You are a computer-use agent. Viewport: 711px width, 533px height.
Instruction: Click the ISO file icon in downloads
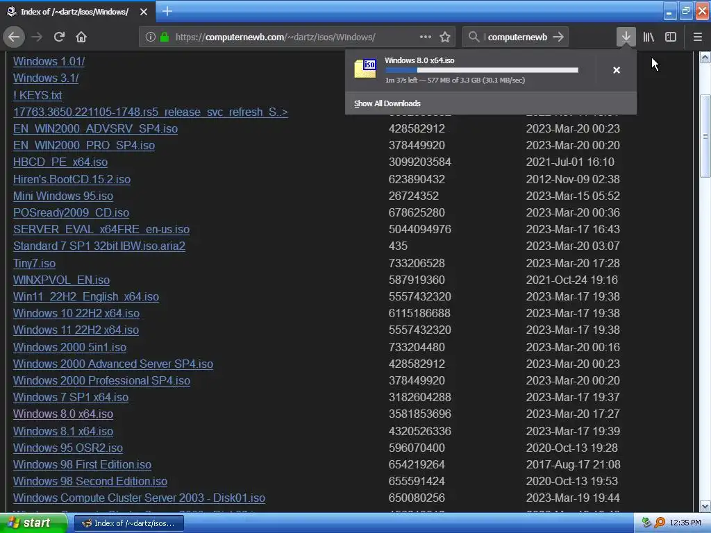coord(365,69)
